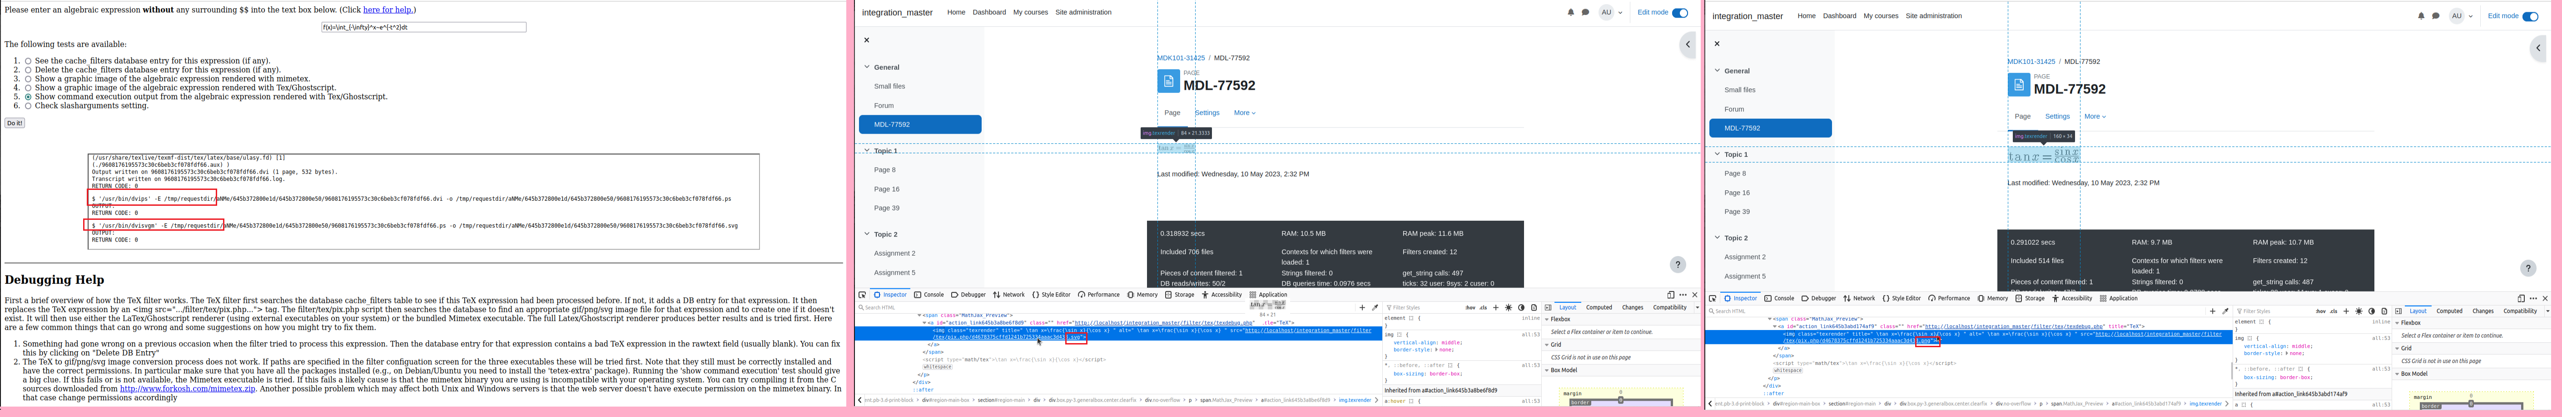Switch to Console devtools tab in middle window
The width and height of the screenshot is (2562, 417).
[x=929, y=295]
